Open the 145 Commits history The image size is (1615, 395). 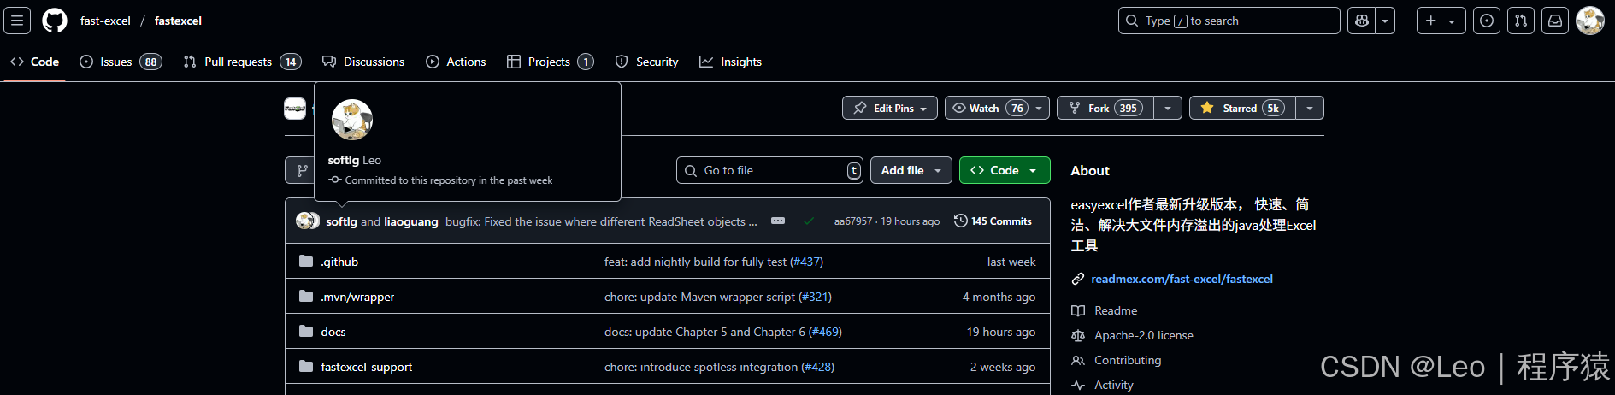993,221
